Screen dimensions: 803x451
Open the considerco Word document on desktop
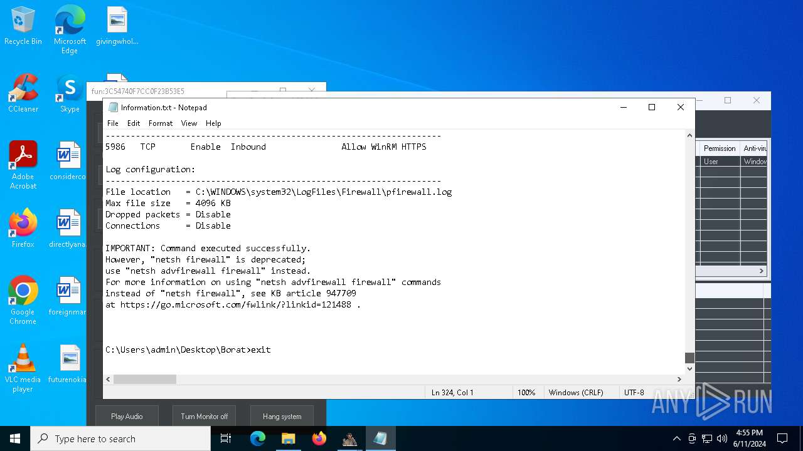click(x=68, y=162)
